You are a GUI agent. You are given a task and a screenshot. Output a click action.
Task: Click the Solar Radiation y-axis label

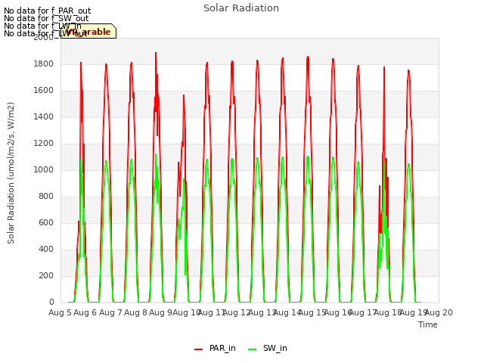click(x=11, y=173)
